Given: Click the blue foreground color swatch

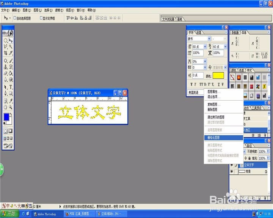Looking at the screenshot, I should (x=6, y=117).
